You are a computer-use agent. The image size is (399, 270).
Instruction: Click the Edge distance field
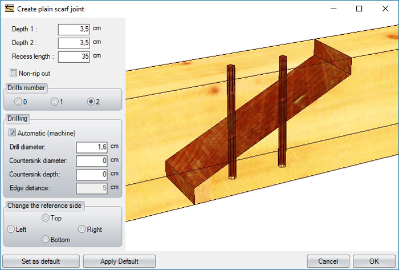point(92,188)
